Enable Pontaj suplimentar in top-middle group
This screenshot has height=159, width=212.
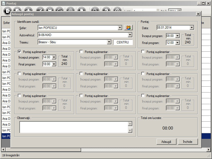(81, 51)
